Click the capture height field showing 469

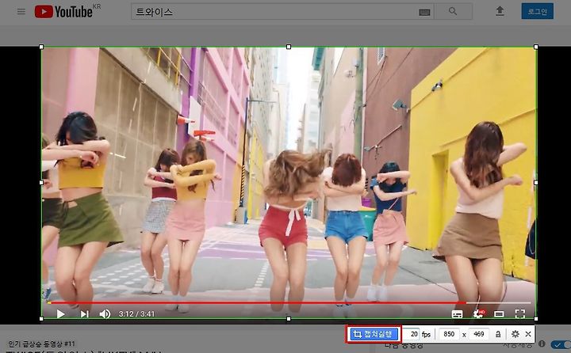478,334
